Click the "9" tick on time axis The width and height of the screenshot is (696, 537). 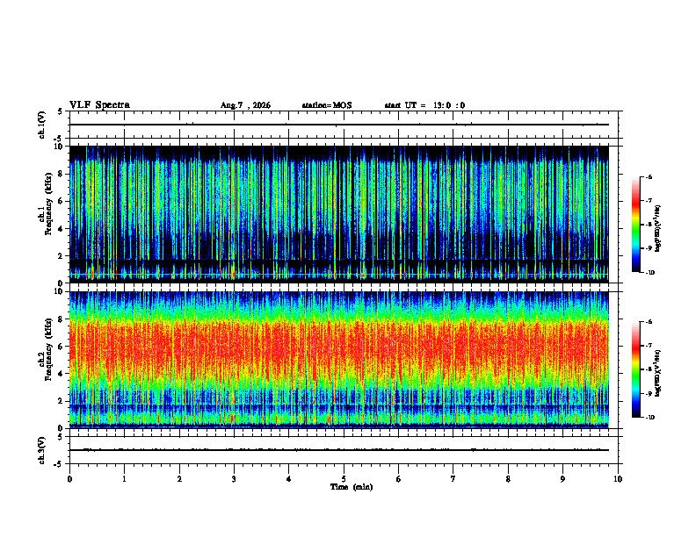pyautogui.click(x=562, y=479)
